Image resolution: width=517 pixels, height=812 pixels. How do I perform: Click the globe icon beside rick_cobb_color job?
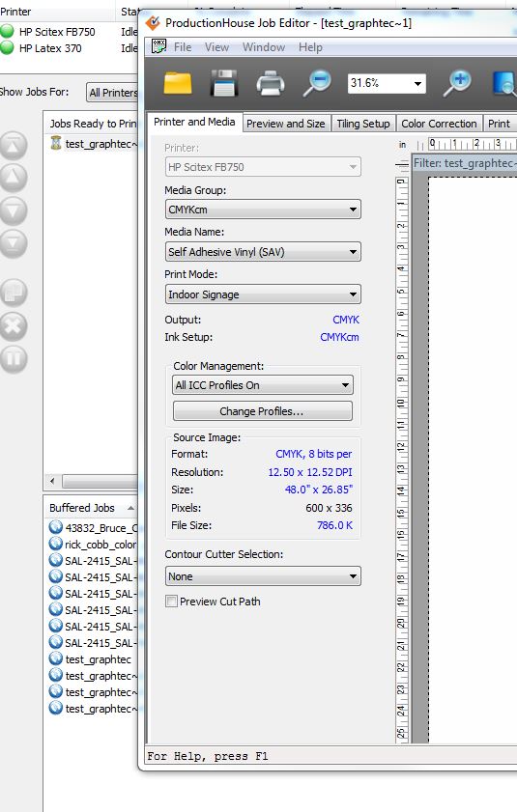coord(55,544)
